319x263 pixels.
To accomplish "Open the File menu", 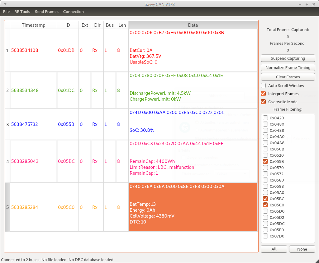I will [6, 12].
